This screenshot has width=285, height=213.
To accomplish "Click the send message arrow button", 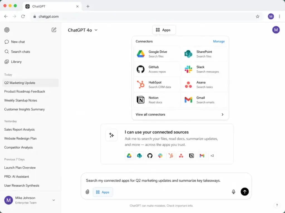I will click(x=245, y=192).
